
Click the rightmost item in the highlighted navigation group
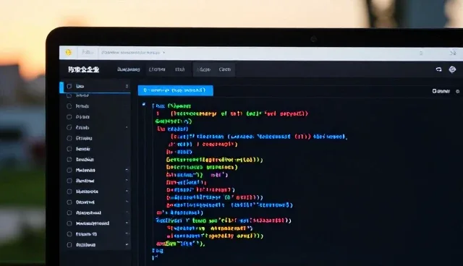[x=225, y=69]
